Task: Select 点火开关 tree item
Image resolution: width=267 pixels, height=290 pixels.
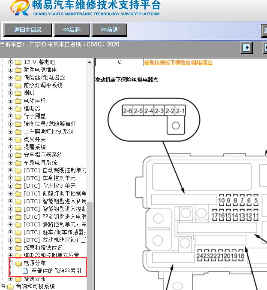Action: click(x=35, y=140)
